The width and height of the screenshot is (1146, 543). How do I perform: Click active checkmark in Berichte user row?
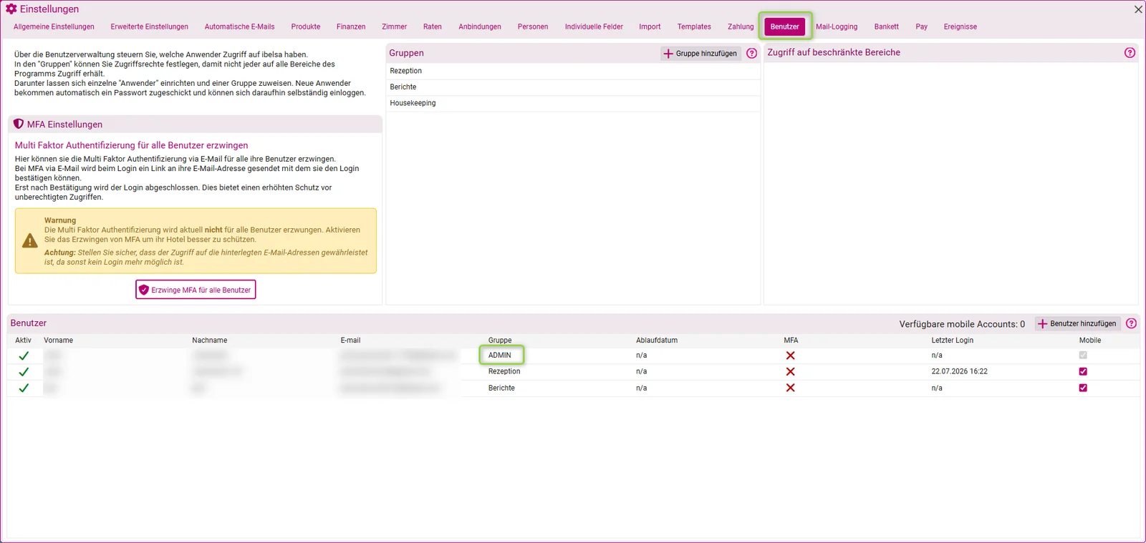24,388
